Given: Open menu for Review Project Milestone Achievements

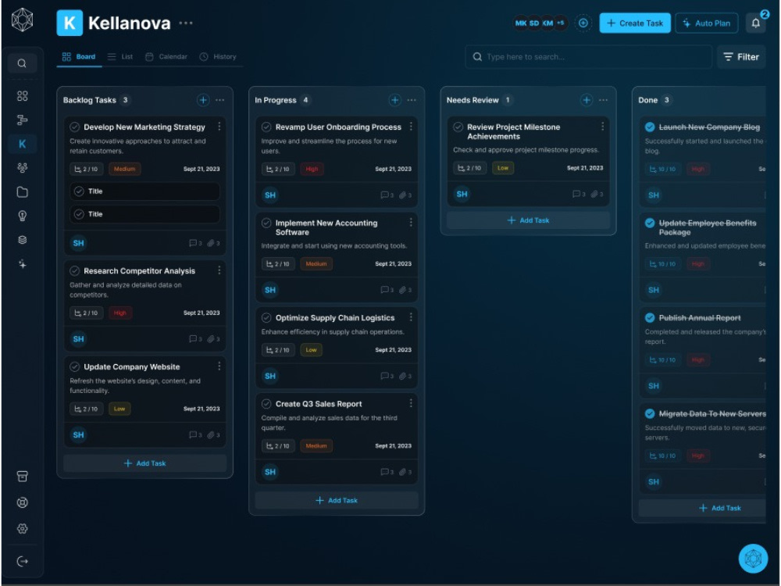Looking at the screenshot, I should click(x=603, y=127).
